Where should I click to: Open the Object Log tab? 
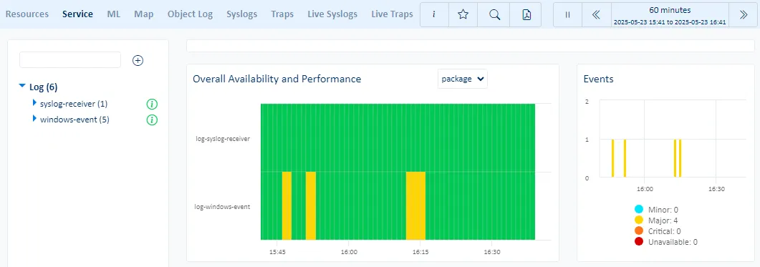[x=190, y=14]
